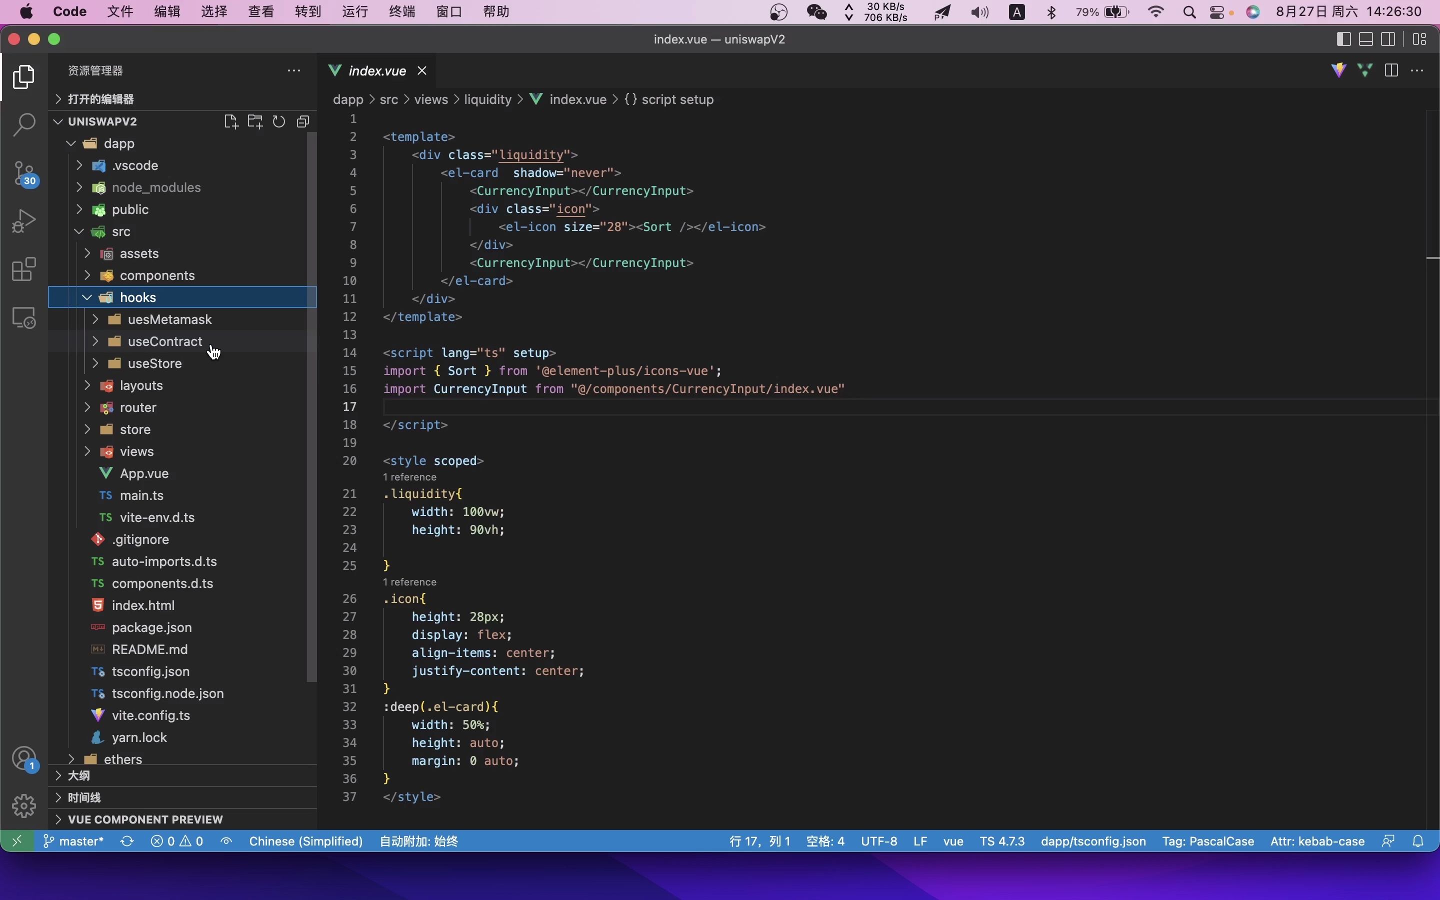Viewport: 1440px width, 900px height.
Task: Open the 编辑 menu
Action: (x=166, y=12)
